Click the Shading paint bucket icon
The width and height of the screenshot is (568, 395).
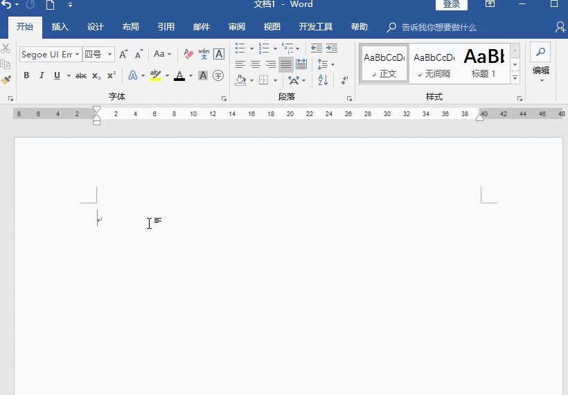point(240,80)
